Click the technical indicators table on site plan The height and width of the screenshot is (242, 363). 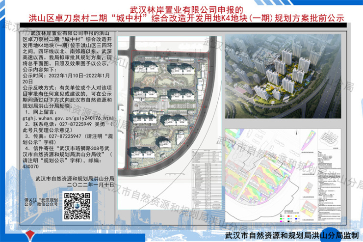click(x=207, y=179)
